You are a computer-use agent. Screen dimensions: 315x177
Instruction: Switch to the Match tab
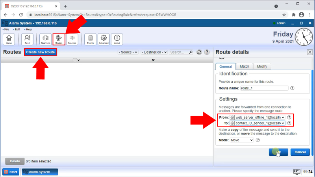pyautogui.click(x=245, y=66)
